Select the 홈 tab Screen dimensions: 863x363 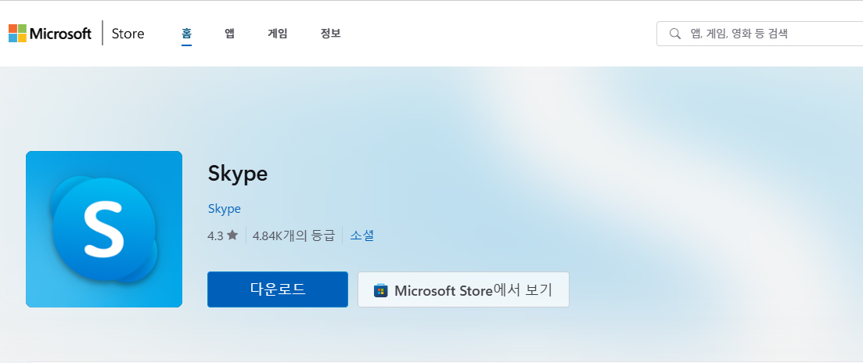coord(186,33)
